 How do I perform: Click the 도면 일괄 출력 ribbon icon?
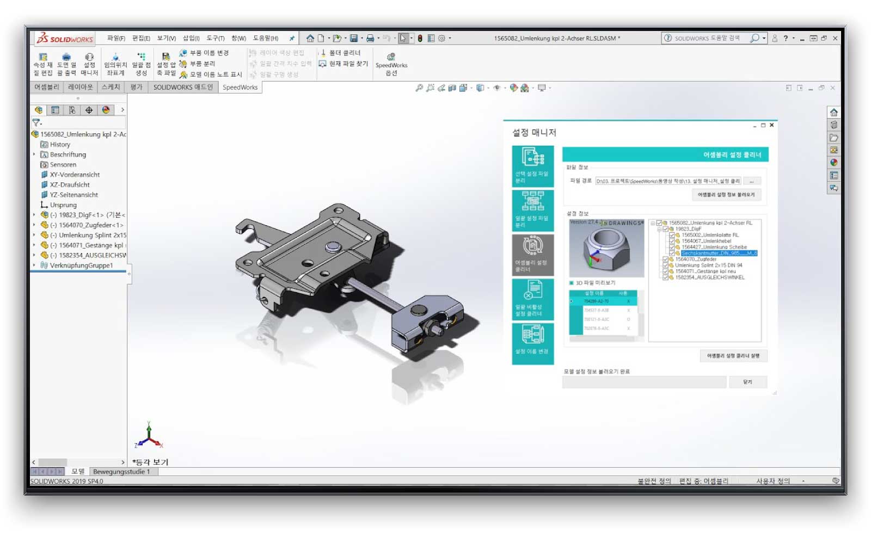pos(66,64)
